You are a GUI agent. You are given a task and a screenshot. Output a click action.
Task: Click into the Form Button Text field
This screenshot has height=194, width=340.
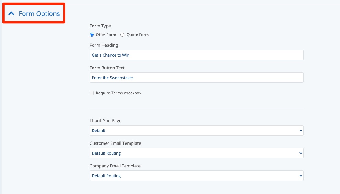[x=196, y=78]
